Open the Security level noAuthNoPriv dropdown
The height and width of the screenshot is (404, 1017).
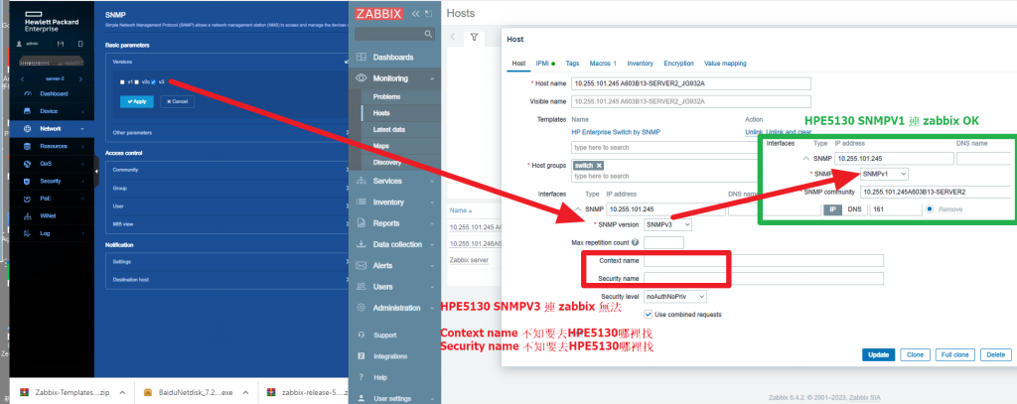coord(675,297)
